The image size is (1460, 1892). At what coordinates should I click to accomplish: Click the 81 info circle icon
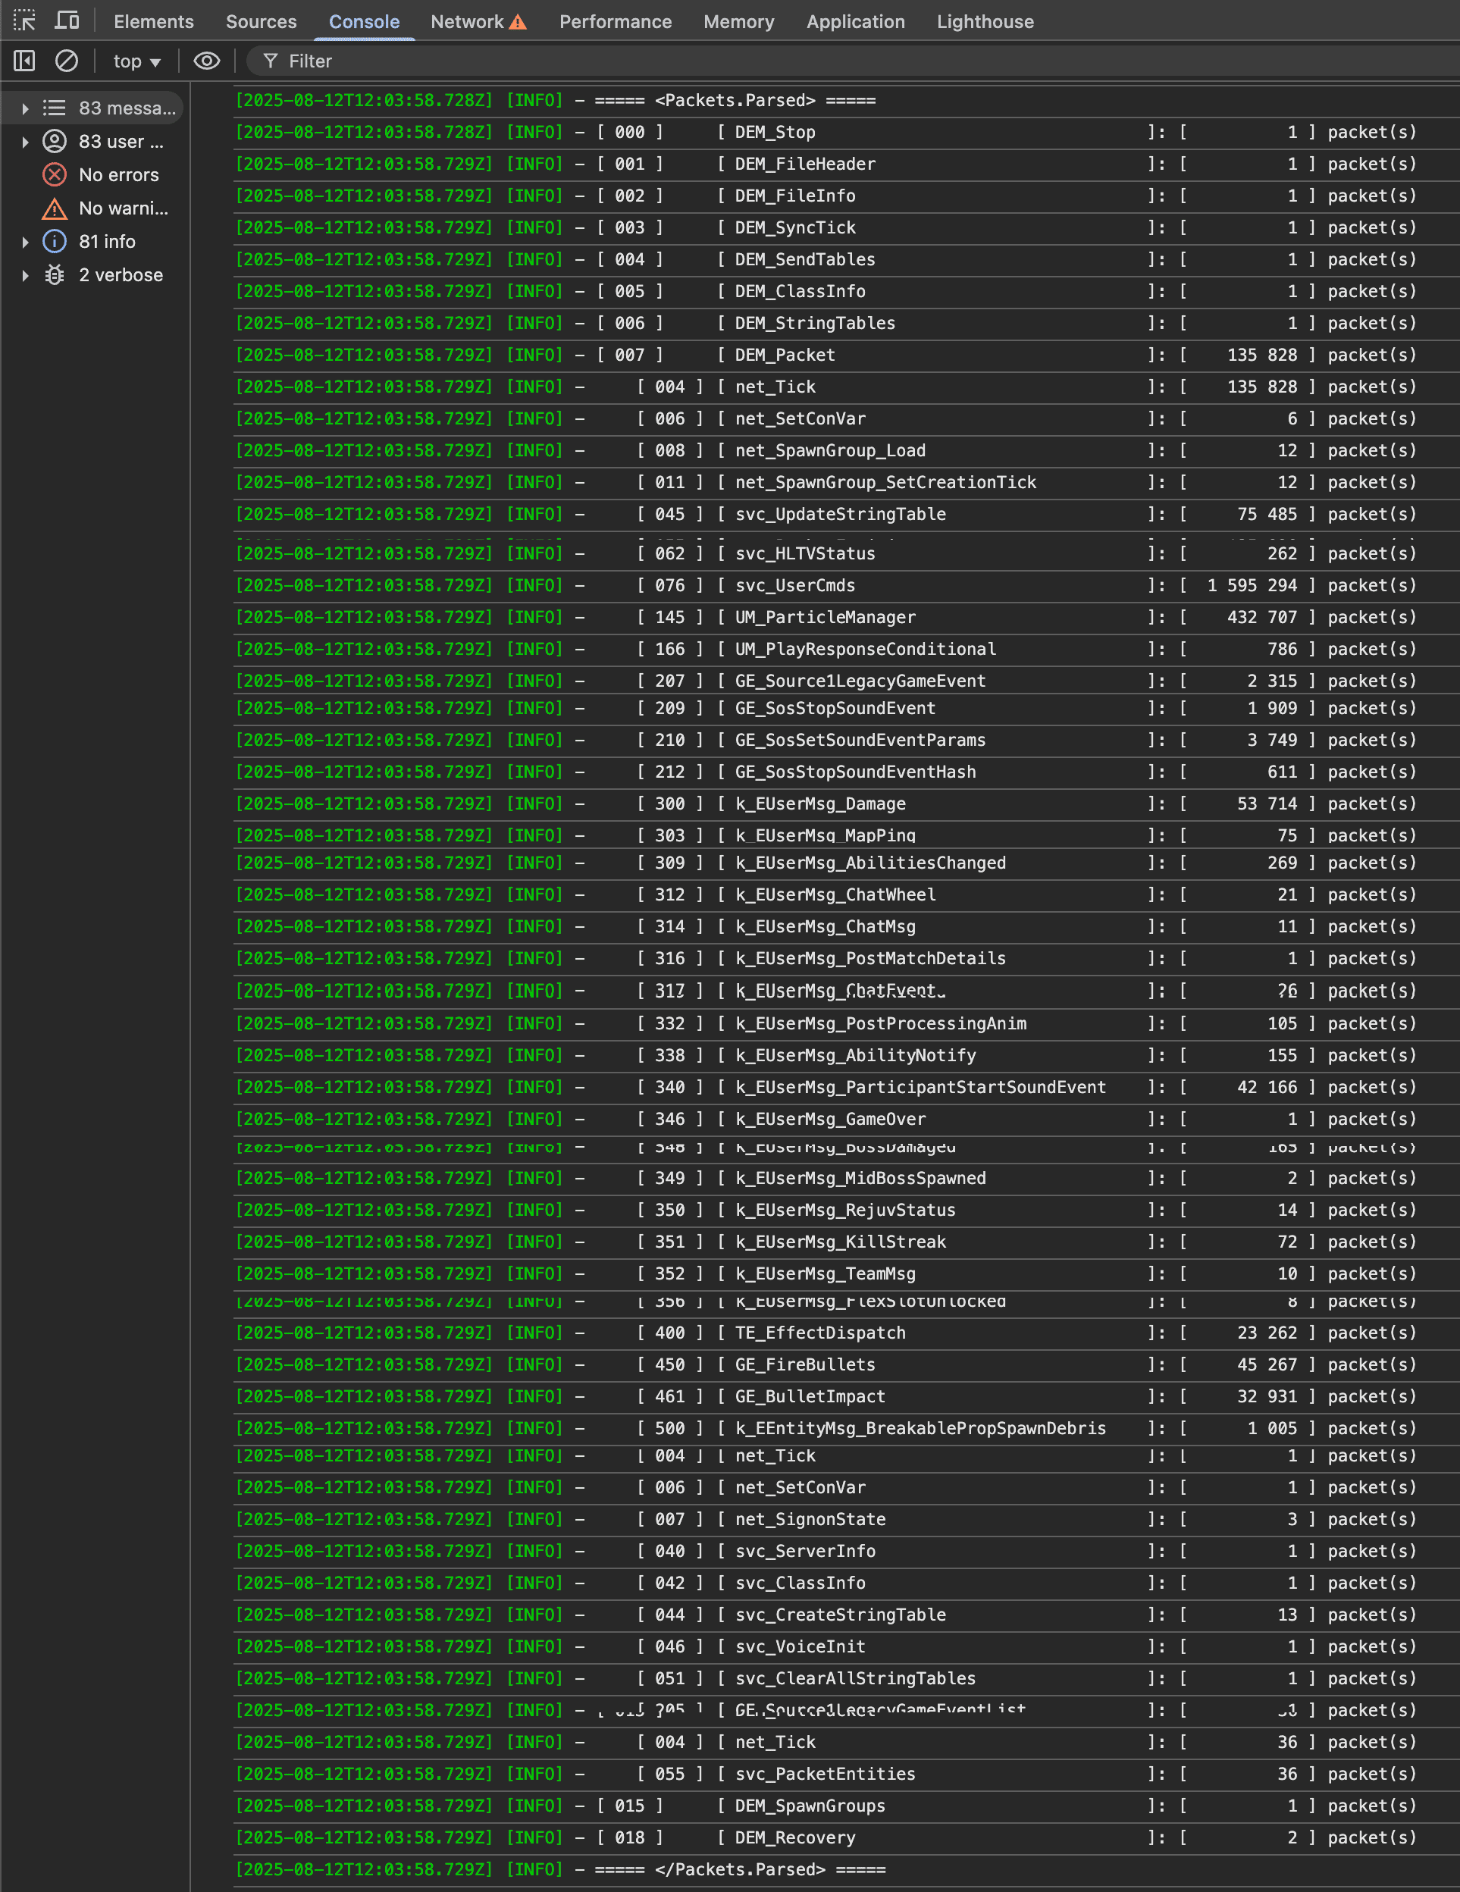(55, 242)
